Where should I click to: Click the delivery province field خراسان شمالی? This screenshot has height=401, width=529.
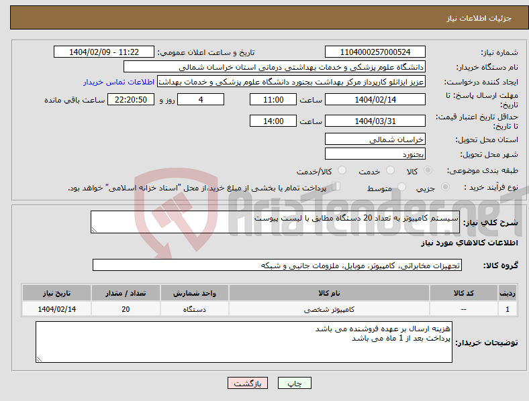tap(375, 139)
